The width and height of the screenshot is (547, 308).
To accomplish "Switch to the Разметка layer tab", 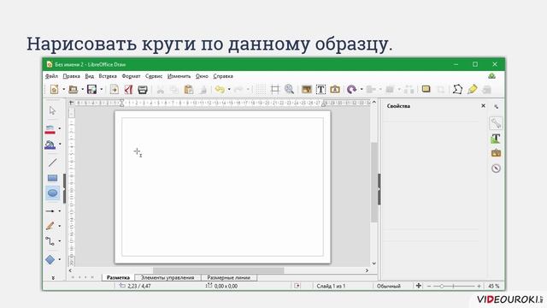I will coord(118,277).
